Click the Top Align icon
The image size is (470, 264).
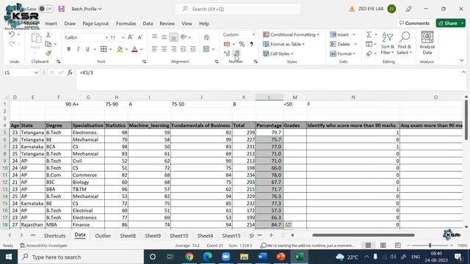point(154,37)
